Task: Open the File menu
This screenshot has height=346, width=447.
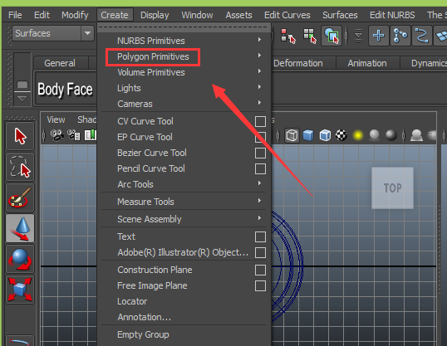Action: [15, 15]
